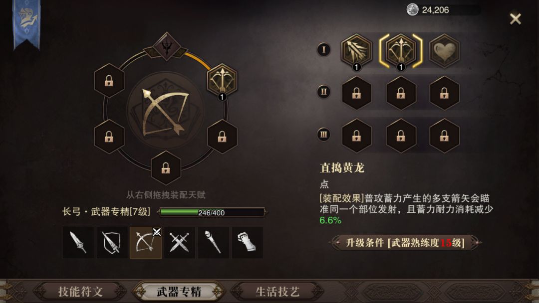This screenshot has width=539, height=303.
Task: Close the weapon mastery panel
Action: point(515,19)
